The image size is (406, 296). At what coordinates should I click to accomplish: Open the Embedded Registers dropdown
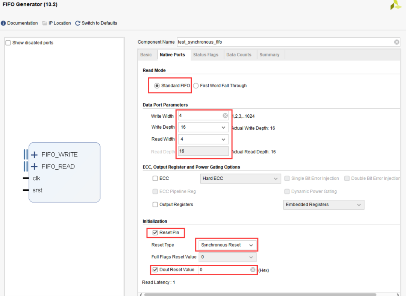359,205
